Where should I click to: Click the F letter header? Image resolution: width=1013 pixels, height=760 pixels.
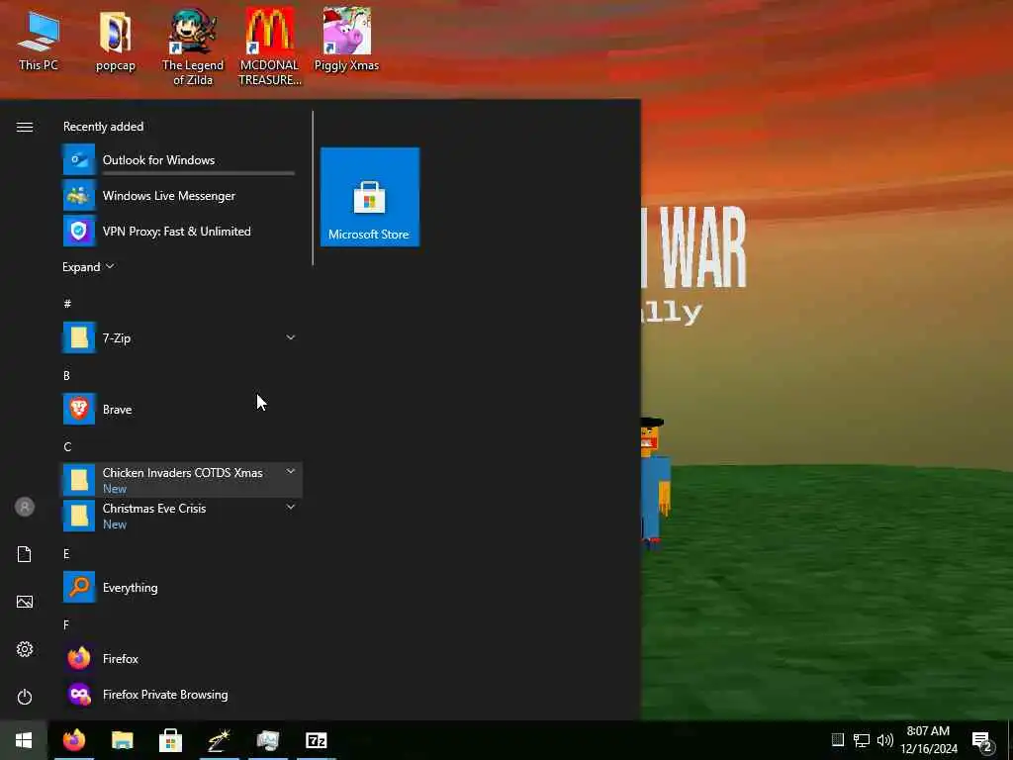coord(66,625)
